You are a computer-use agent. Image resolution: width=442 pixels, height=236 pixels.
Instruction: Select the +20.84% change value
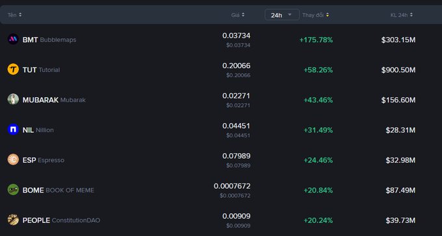(318, 191)
